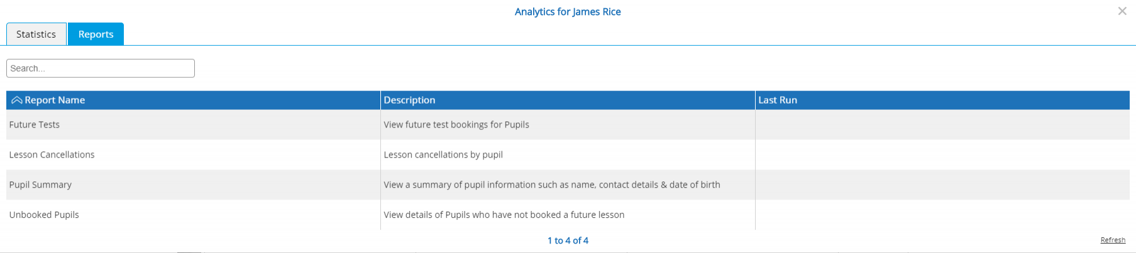
Task: Switch to the Statistics tab
Action: (36, 35)
